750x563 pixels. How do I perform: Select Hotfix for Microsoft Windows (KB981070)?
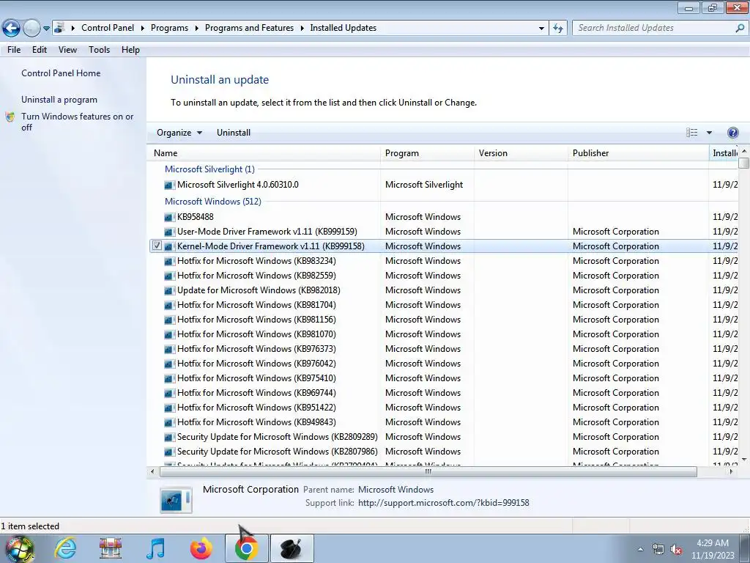click(x=256, y=334)
